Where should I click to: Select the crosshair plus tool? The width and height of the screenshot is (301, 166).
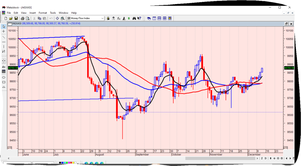pos(4,31)
